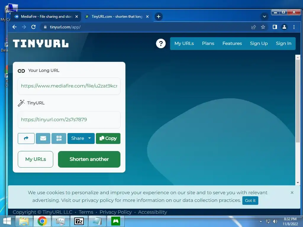
Task: Open the green game controller taskbar app
Action: 116,221
